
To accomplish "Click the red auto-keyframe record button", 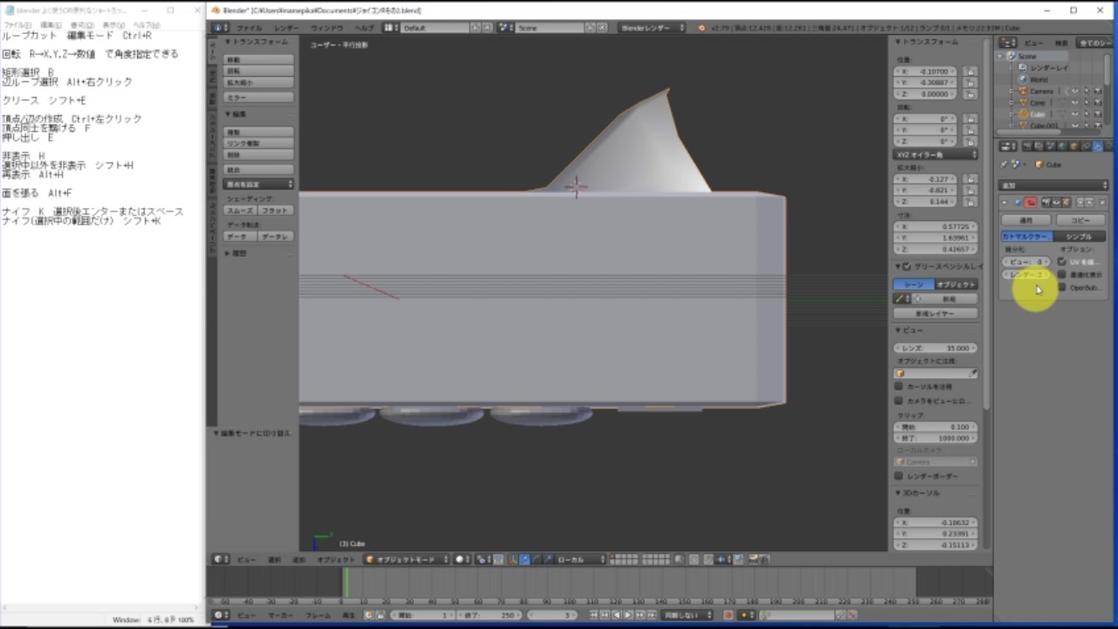I will (728, 615).
